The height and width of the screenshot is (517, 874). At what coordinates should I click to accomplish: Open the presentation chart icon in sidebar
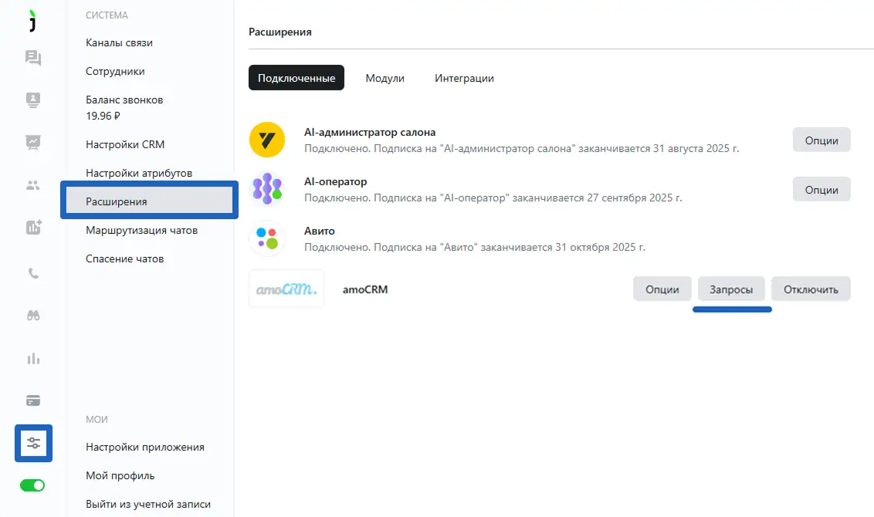[33, 142]
